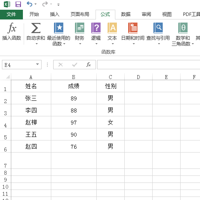Open the 视图 tab

(167, 14)
